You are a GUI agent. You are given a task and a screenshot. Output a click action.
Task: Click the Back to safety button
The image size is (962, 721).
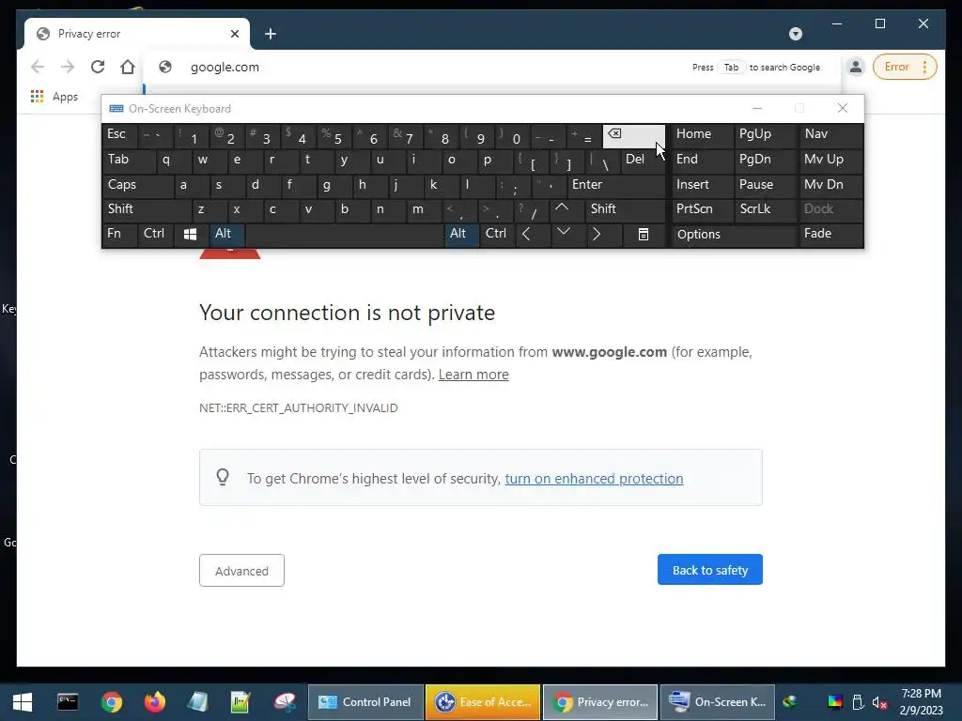710,570
